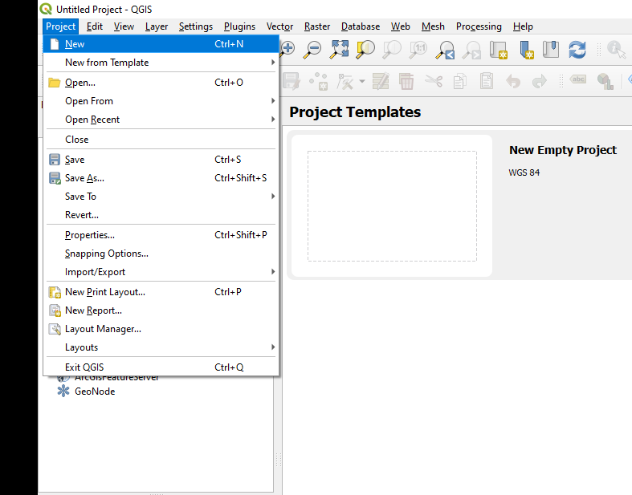The height and width of the screenshot is (495, 632).
Task: Click Save Layer Edits icon
Action: point(292,81)
